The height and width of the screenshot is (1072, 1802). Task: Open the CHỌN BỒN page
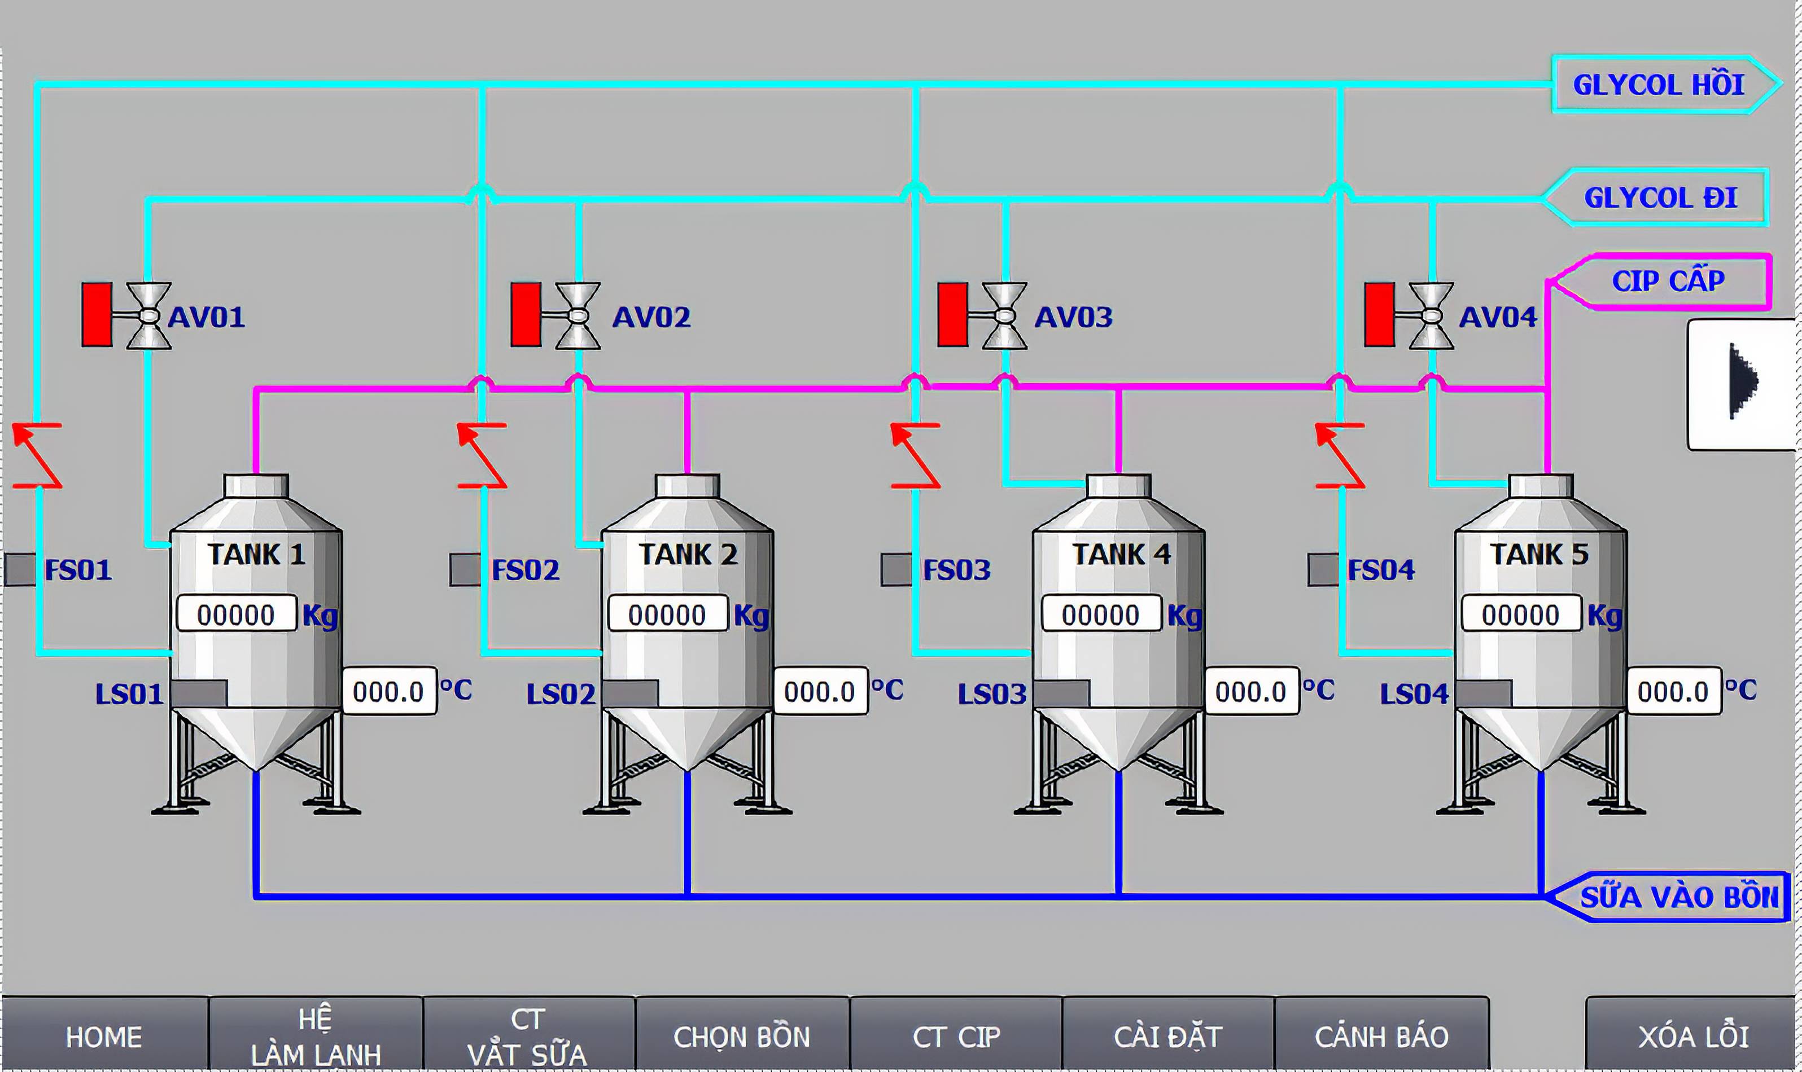pos(742,1034)
